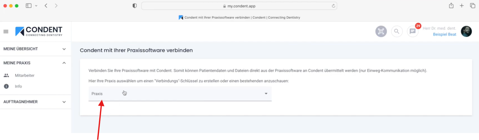Expand the AUFTRAGNEHMER section
The height and width of the screenshot is (140, 479).
[36, 102]
